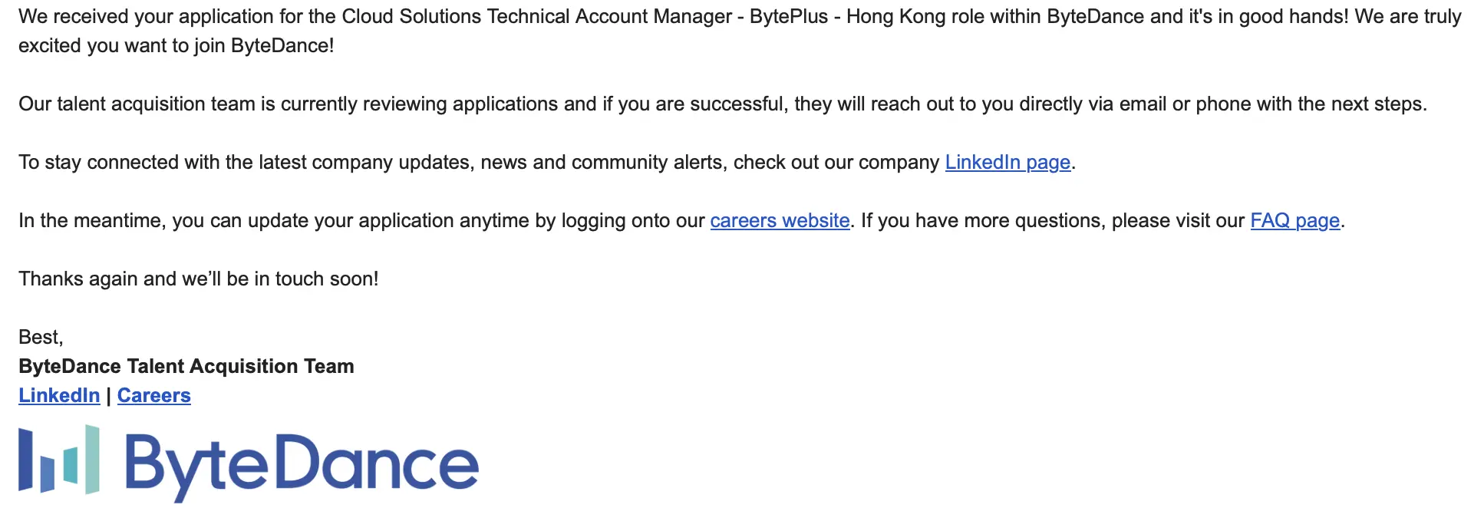Click the pipe separator between signature links
Image resolution: width=1484 pixels, height=508 pixels.
pos(108,396)
